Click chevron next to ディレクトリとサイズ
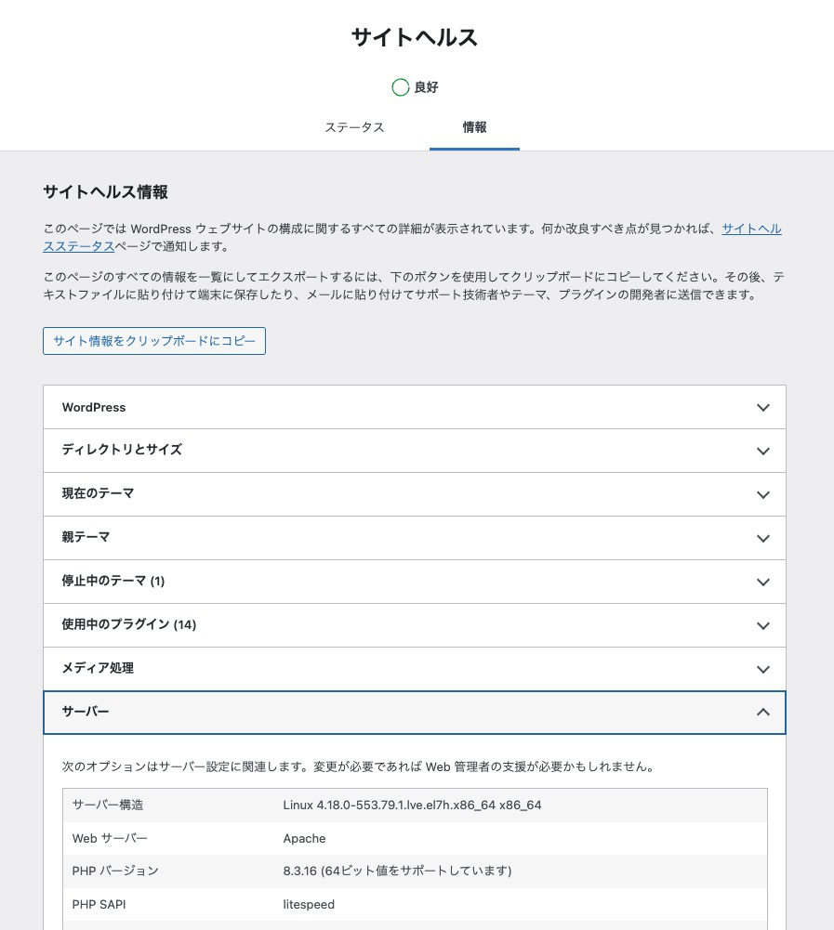Image resolution: width=834 pixels, height=930 pixels. [762, 452]
